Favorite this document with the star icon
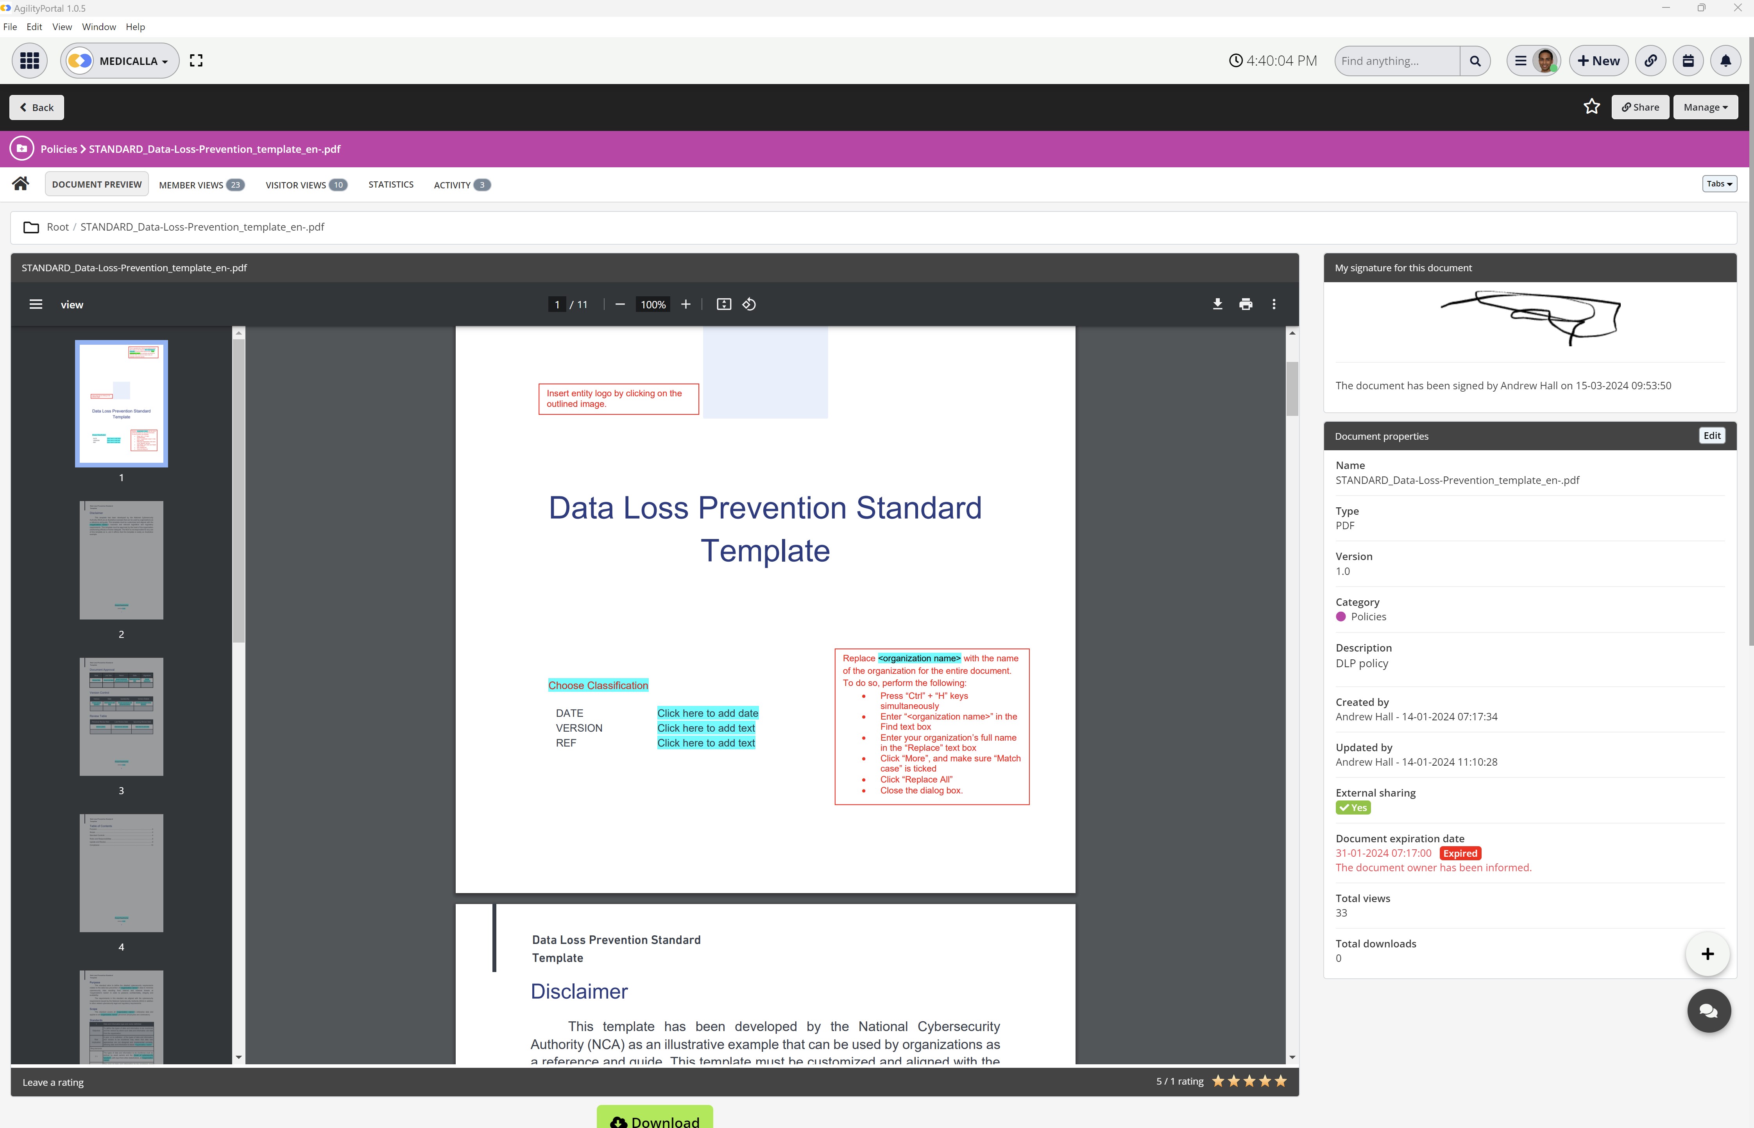This screenshot has width=1754, height=1128. 1591,107
